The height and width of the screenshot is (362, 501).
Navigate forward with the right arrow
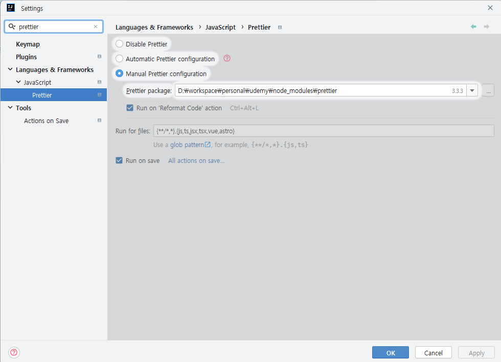(x=486, y=27)
